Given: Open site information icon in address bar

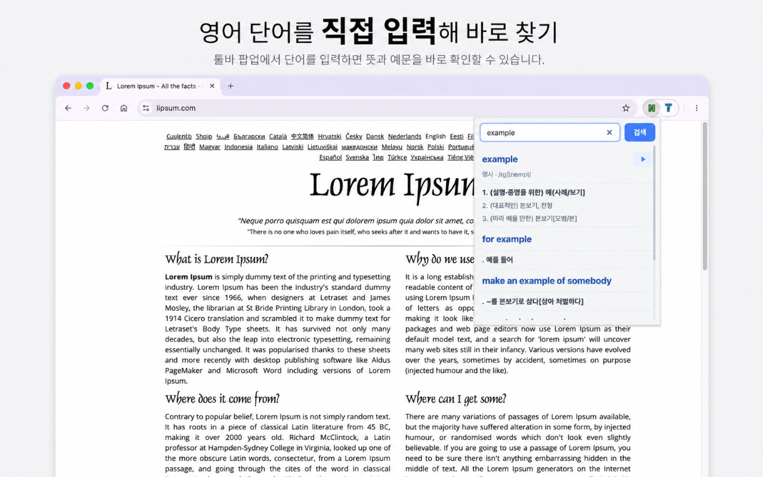Looking at the screenshot, I should pyautogui.click(x=146, y=108).
